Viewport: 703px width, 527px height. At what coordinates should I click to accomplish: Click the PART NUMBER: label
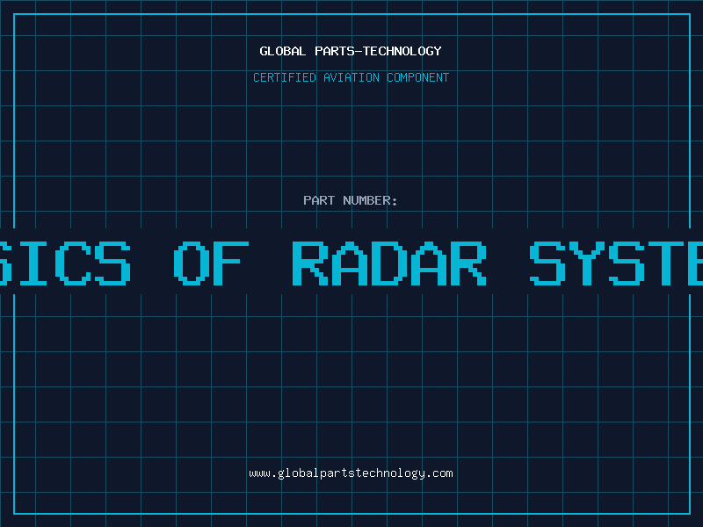[x=350, y=200]
